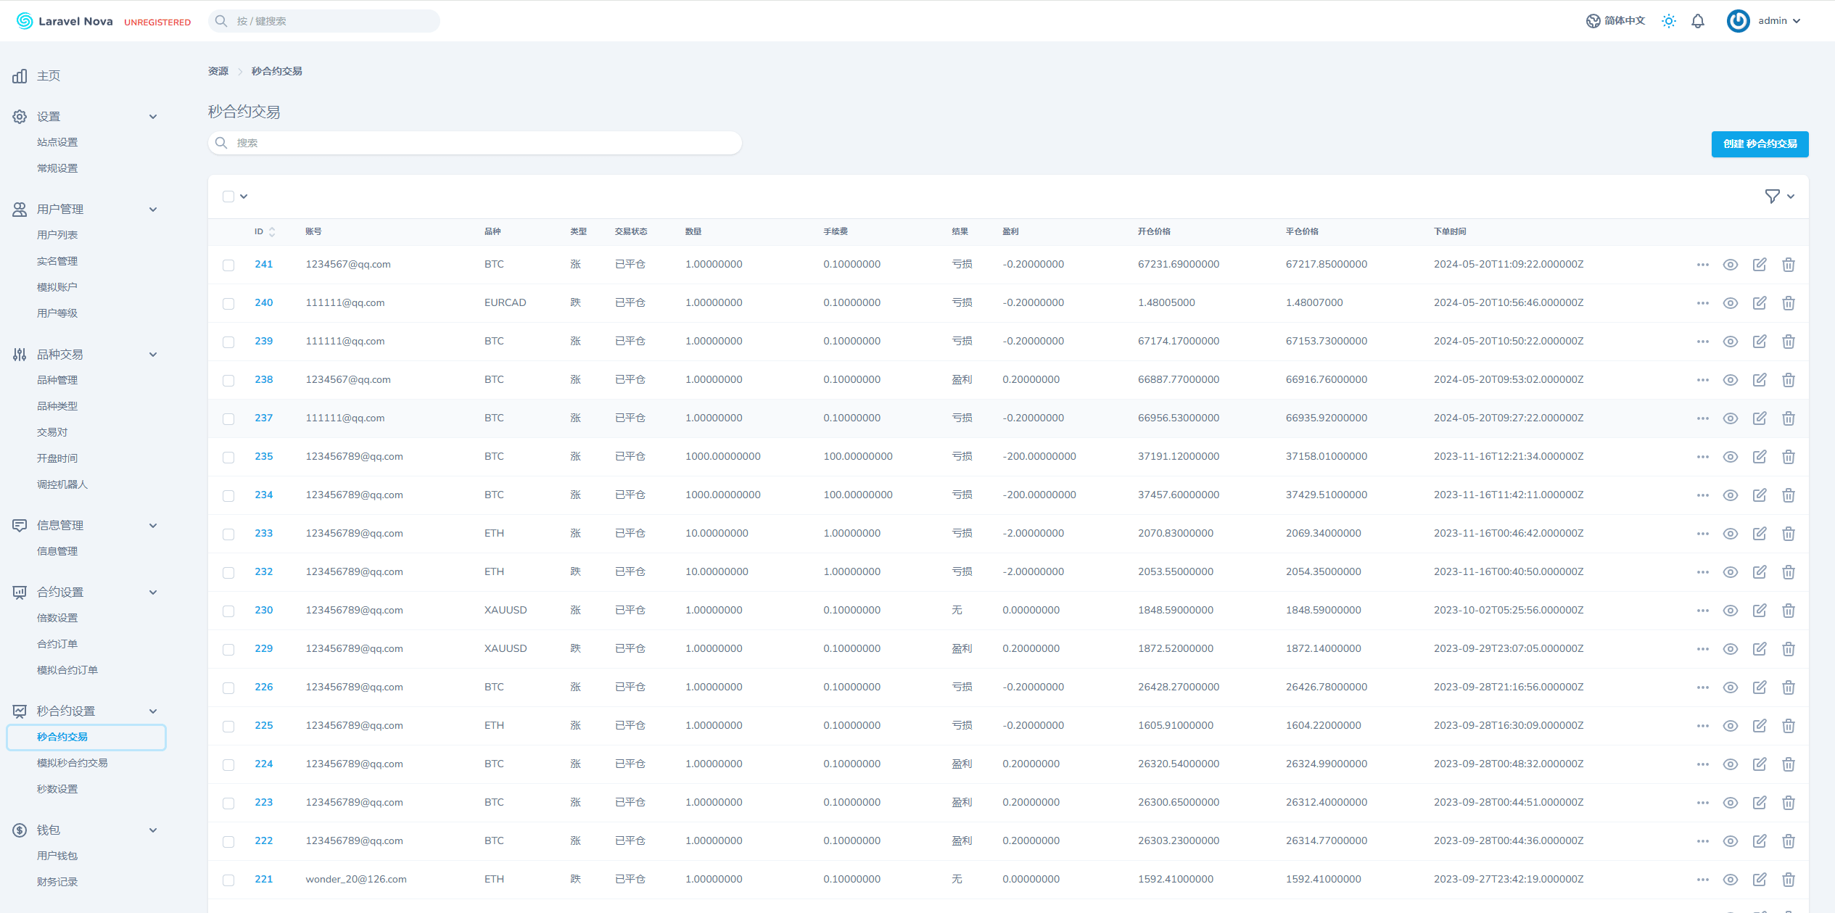Select the checkbox for row 237
Image resolution: width=1835 pixels, height=913 pixels.
pyautogui.click(x=228, y=419)
